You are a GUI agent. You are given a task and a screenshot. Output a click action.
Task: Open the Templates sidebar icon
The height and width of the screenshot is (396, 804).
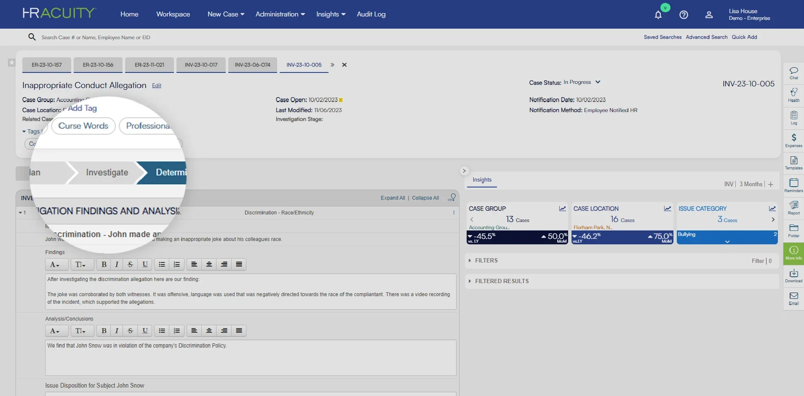click(794, 163)
